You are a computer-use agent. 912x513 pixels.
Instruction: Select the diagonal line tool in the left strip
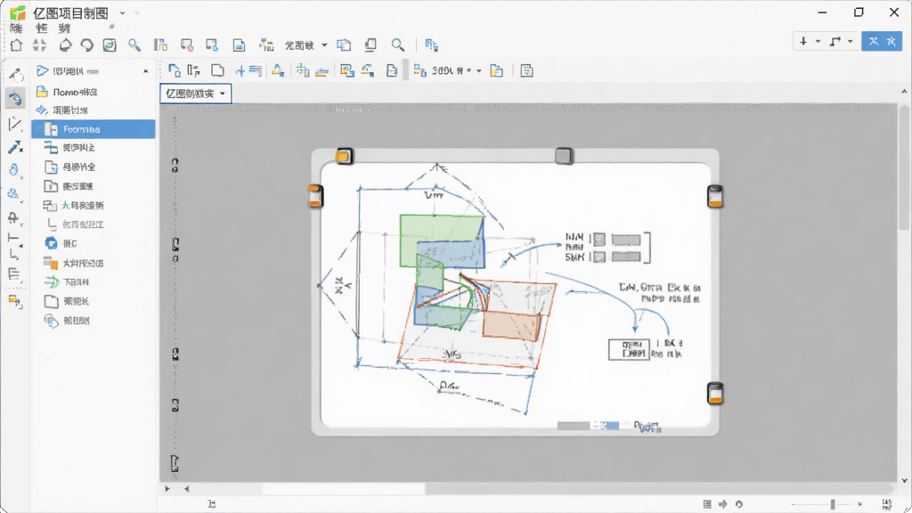pyautogui.click(x=15, y=124)
